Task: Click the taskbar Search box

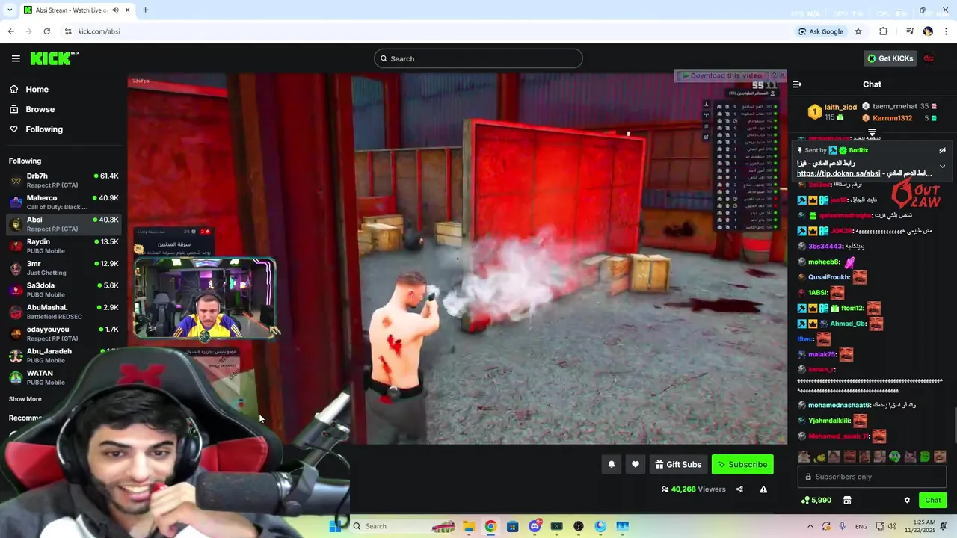Action: click(404, 526)
